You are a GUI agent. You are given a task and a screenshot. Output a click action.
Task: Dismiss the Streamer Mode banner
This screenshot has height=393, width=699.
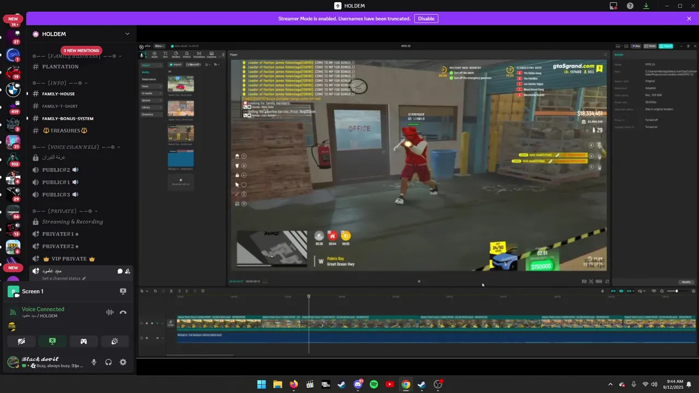coord(689,19)
